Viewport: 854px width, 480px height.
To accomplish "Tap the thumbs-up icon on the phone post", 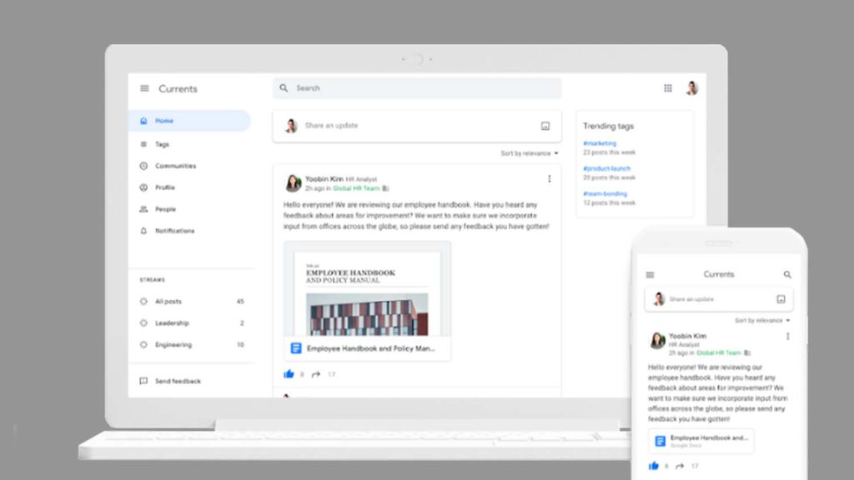I will pyautogui.click(x=654, y=465).
